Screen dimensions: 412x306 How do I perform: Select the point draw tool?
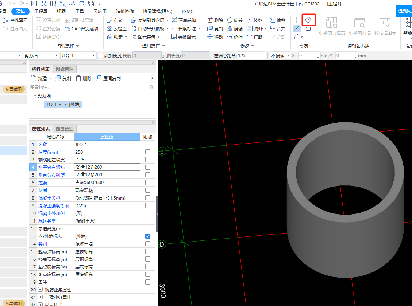tap(297, 20)
